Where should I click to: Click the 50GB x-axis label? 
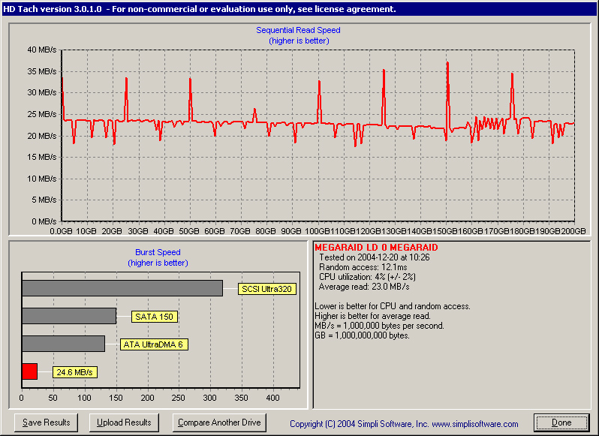pyautogui.click(x=189, y=231)
